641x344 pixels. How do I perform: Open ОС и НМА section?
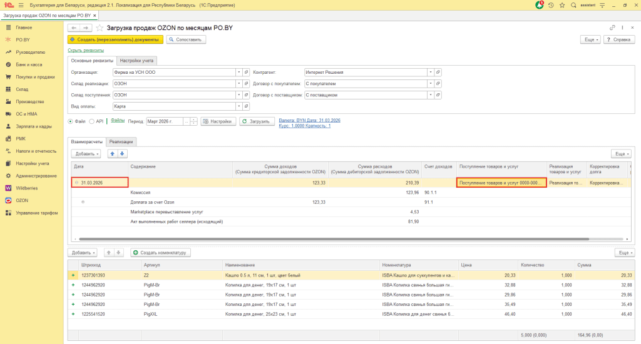tap(26, 114)
